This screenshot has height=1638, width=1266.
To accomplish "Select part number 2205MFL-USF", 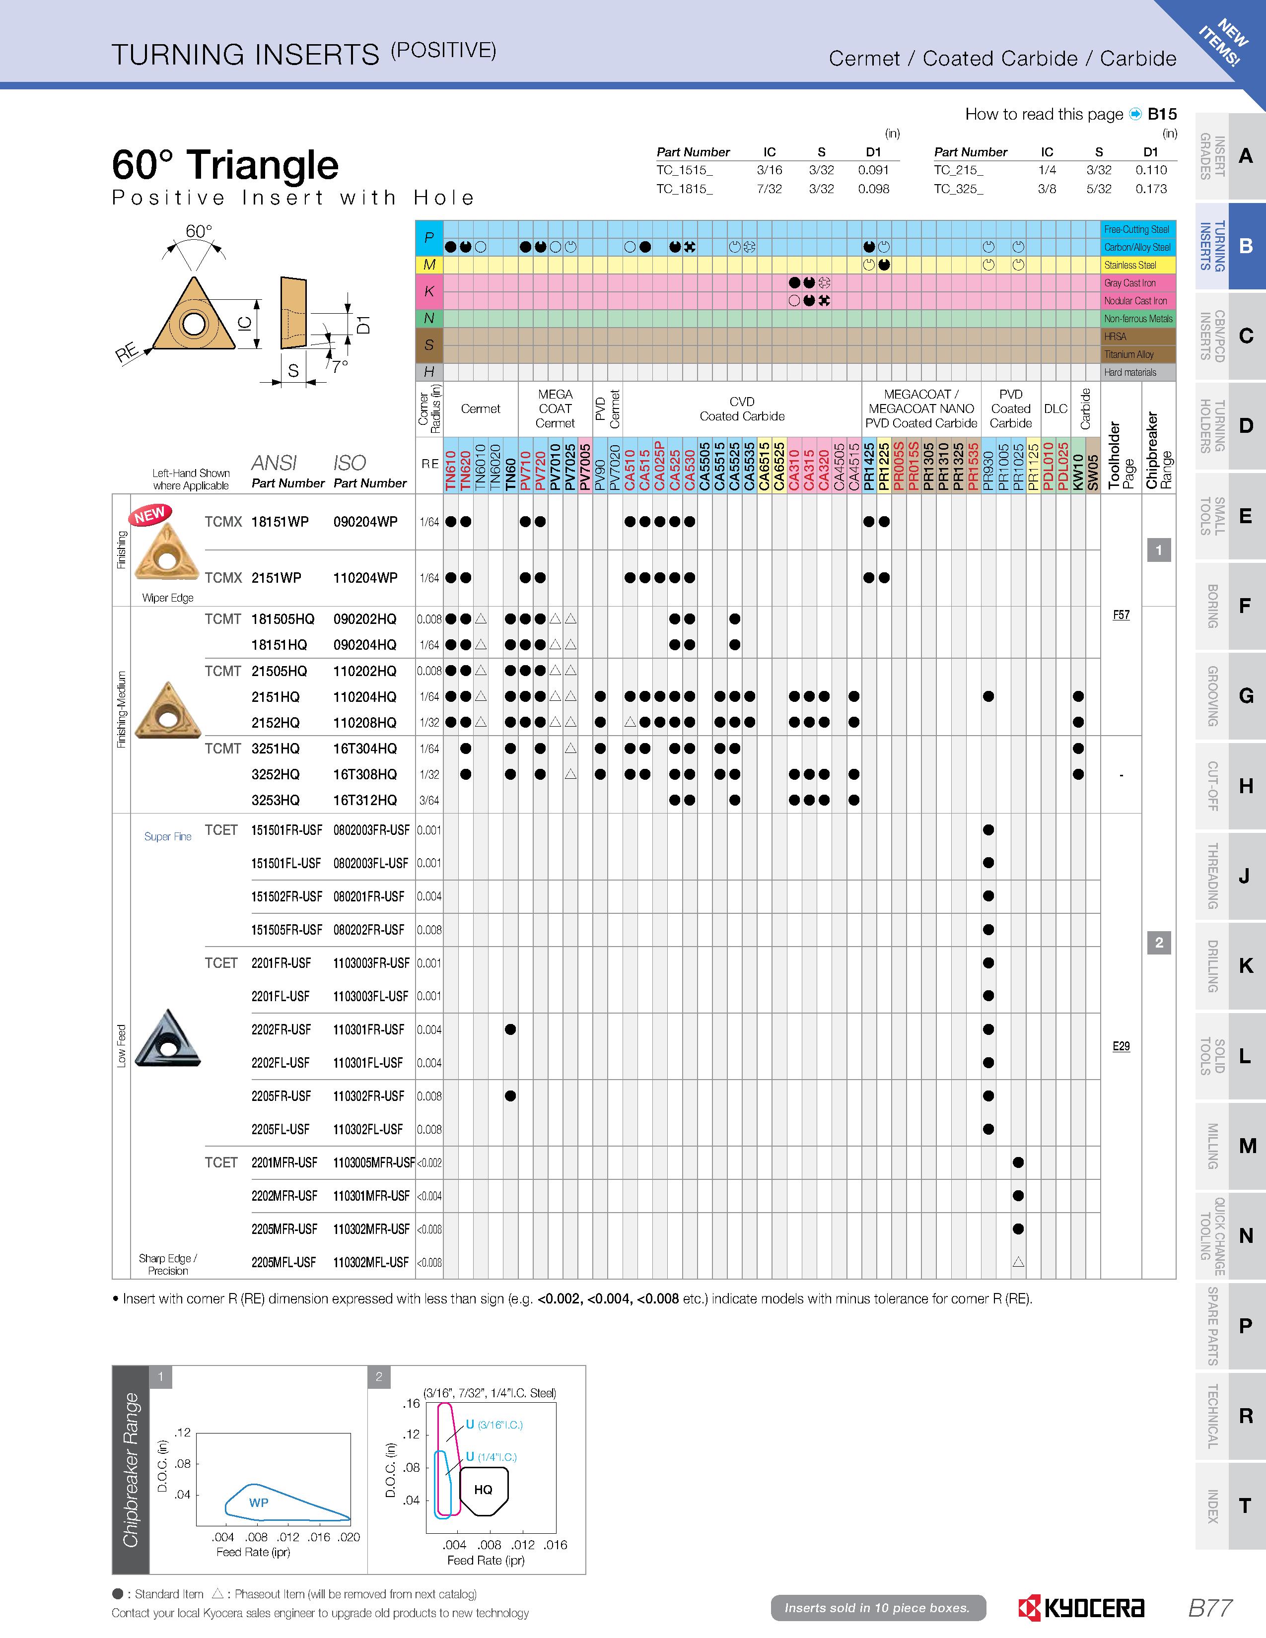I will tap(283, 1262).
